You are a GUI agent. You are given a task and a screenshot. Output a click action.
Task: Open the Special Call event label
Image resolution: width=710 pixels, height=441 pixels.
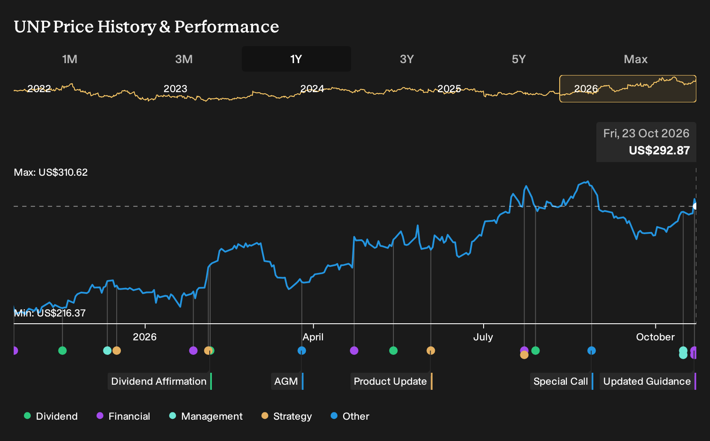point(562,381)
